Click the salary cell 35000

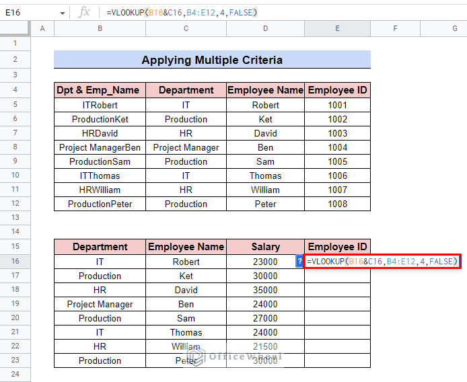[x=265, y=290]
